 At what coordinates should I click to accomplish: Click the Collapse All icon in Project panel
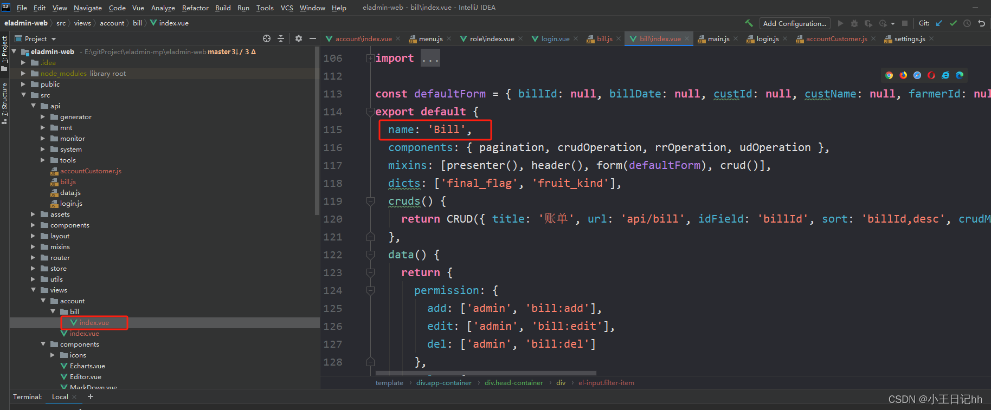coord(281,38)
